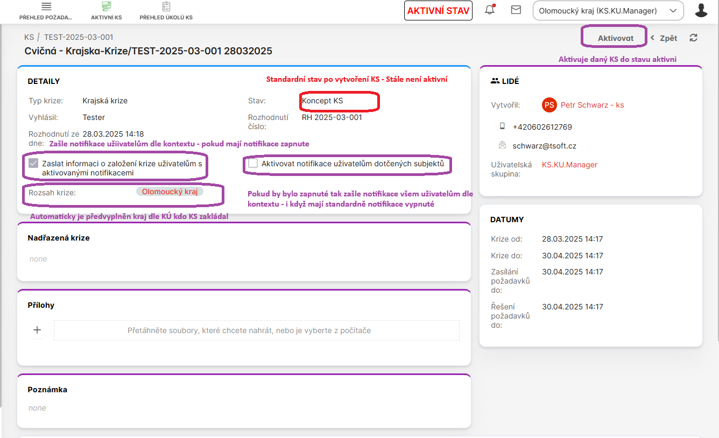
Task: Switch to Přehled úkolů KS tab
Action: click(166, 11)
